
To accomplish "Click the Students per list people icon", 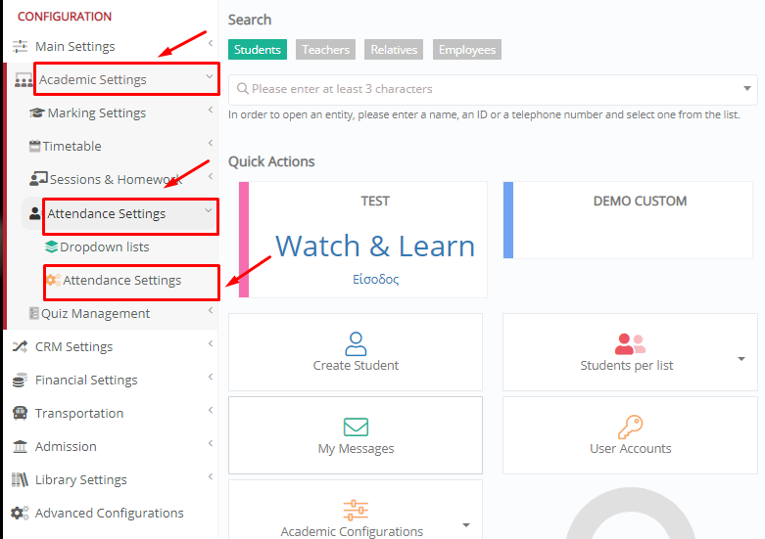I will pyautogui.click(x=630, y=344).
